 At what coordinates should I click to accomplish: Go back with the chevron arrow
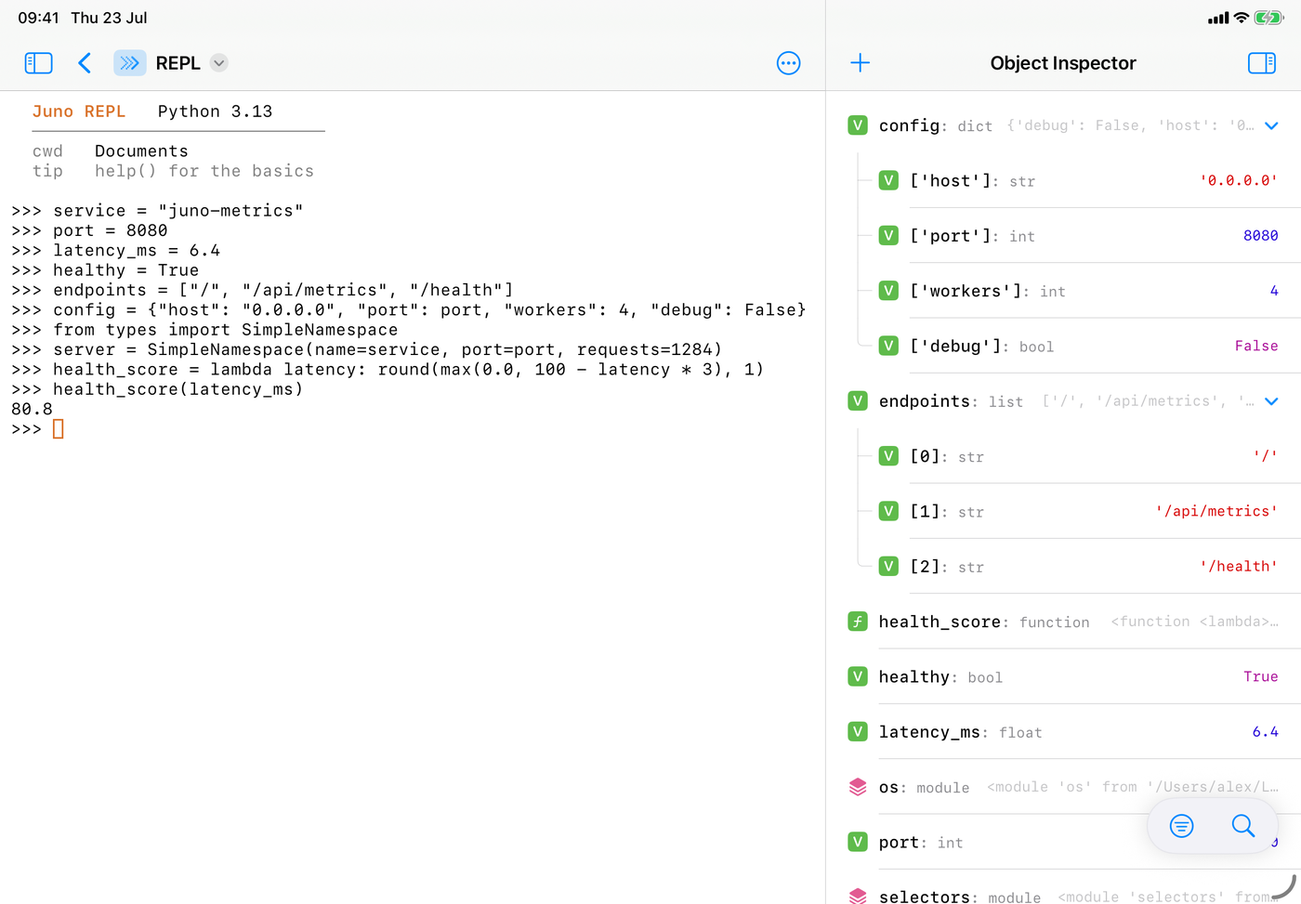[85, 63]
